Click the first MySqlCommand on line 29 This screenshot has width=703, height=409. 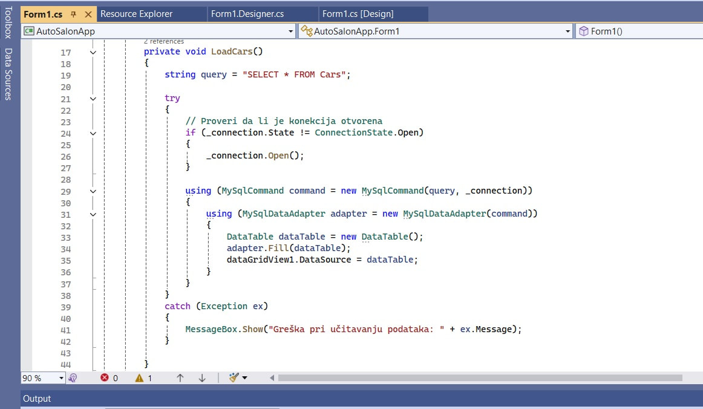(252, 191)
